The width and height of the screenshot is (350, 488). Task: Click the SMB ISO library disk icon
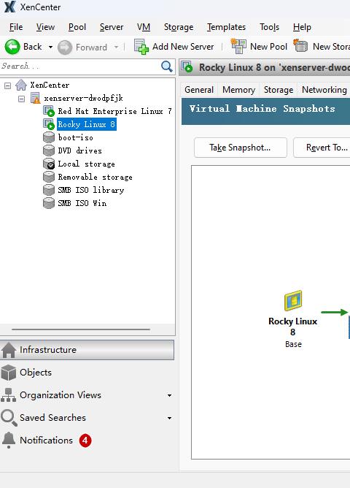[49, 190]
